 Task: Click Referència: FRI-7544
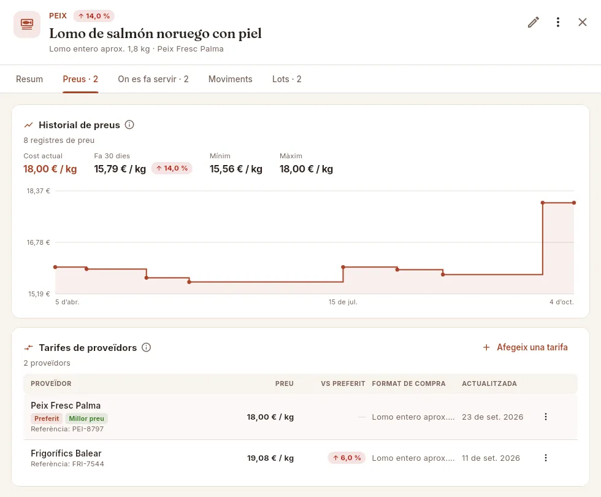pyautogui.click(x=67, y=464)
